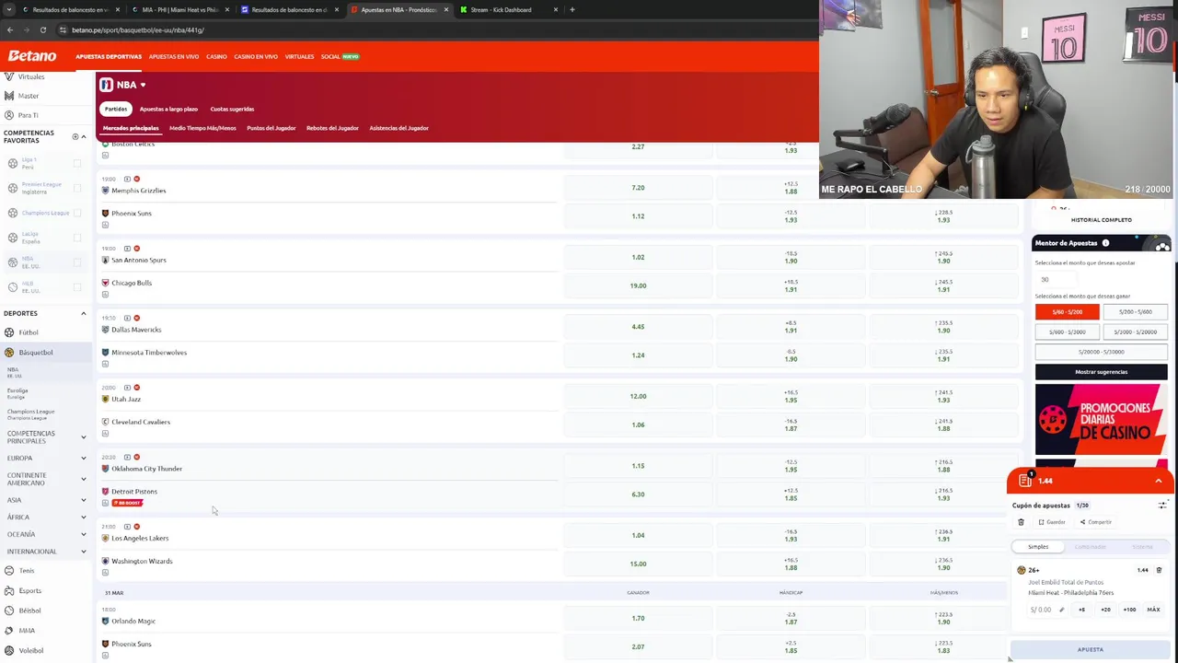Open Rebotes del Jugador market tab

(x=332, y=128)
